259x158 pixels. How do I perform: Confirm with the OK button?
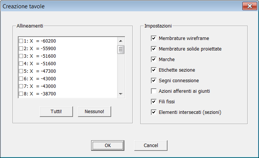[x=108, y=145]
